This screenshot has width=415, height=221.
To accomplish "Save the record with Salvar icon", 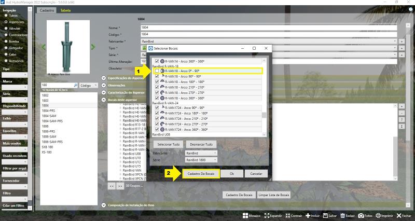I will (326, 215).
